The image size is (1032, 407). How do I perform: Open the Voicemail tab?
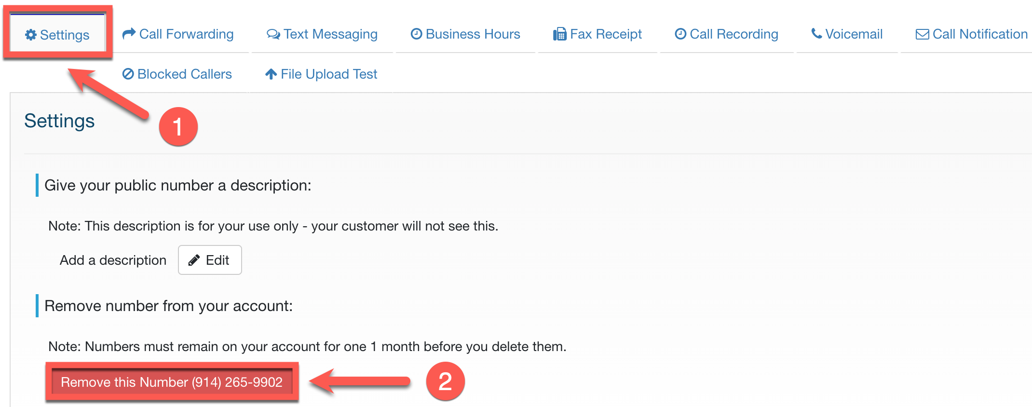847,34
